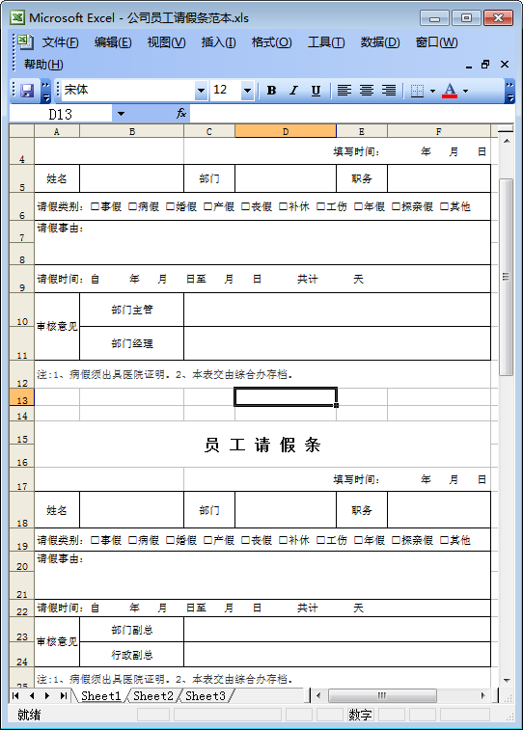Close the workbook document window
This screenshot has width=523, height=730.
[x=505, y=65]
